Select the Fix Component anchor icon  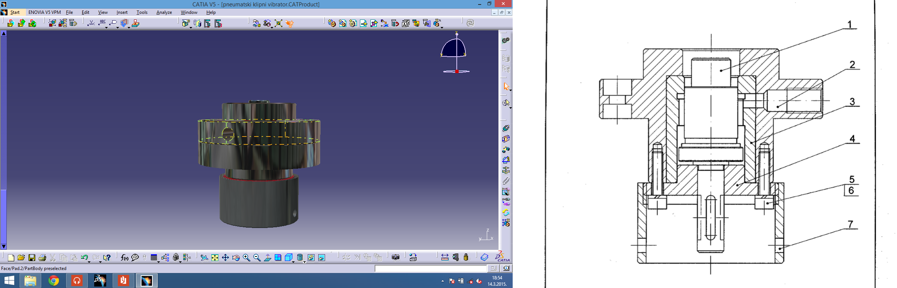pos(506,171)
